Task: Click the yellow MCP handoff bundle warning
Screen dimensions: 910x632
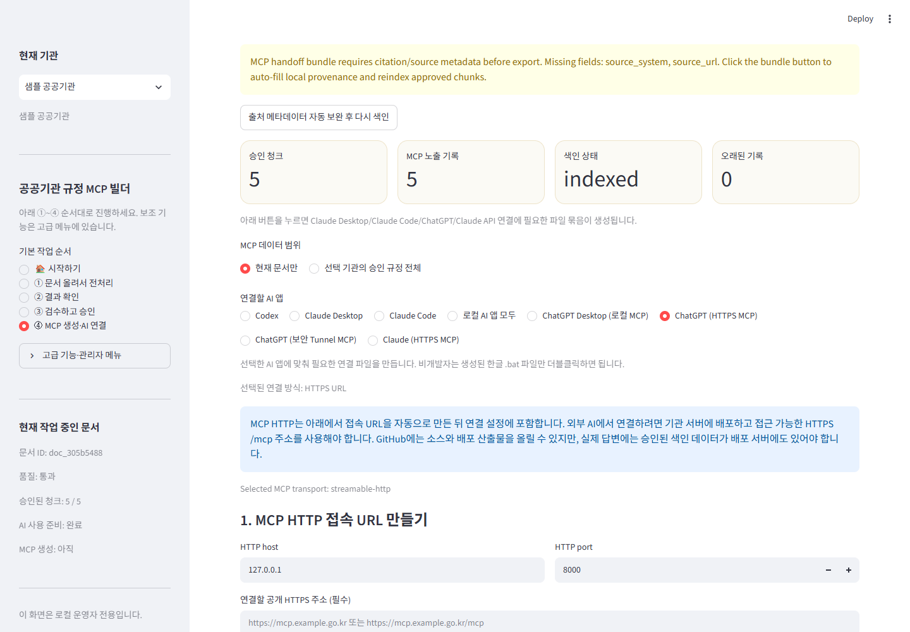Action: 550,70
